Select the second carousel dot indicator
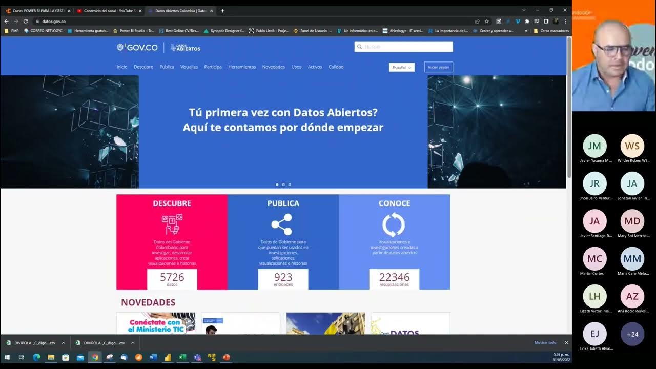Screen dimensions: 656x369 283,184
